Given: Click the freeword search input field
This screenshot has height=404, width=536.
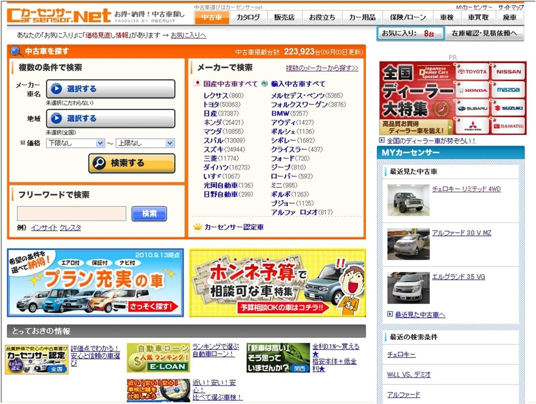Looking at the screenshot, I should 71,213.
